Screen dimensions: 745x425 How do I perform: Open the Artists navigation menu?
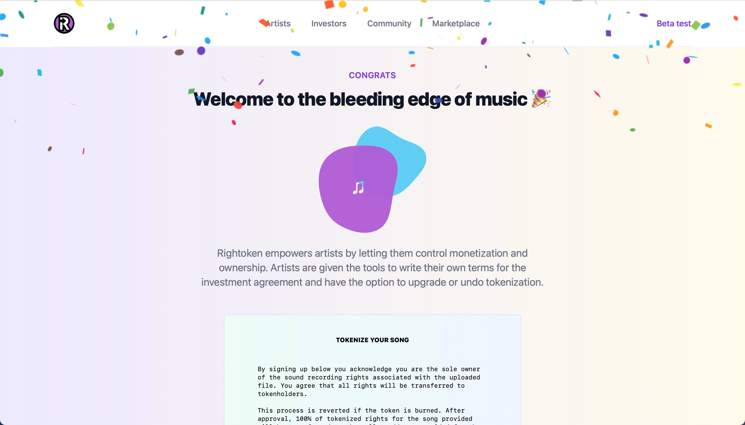point(277,24)
